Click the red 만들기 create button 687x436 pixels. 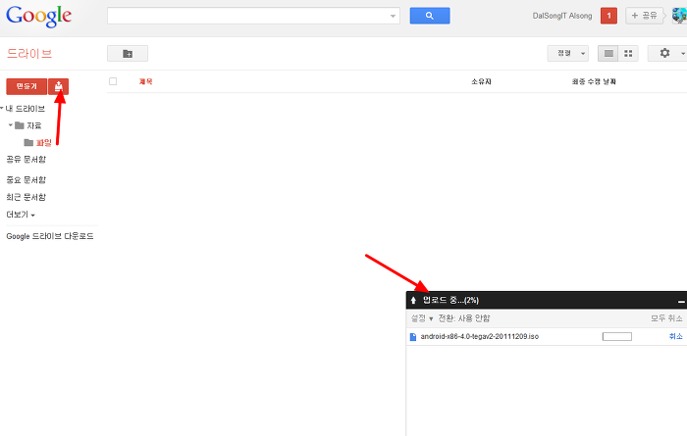[26, 86]
